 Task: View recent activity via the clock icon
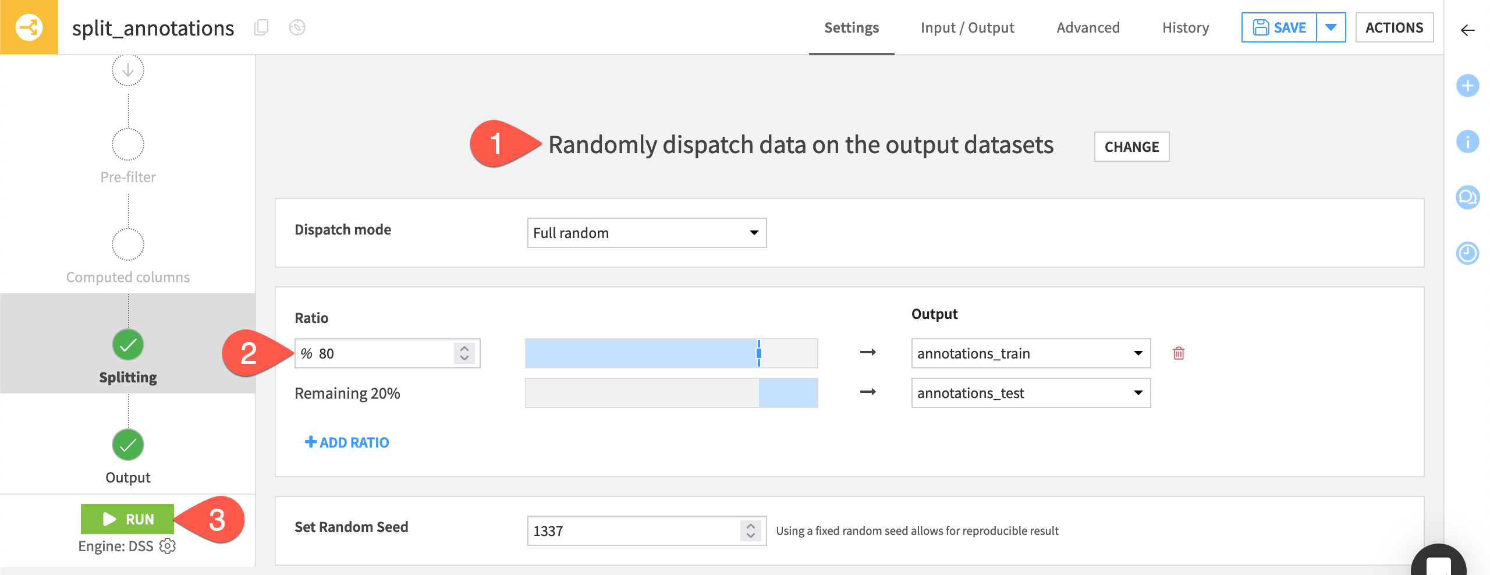[x=1468, y=253]
